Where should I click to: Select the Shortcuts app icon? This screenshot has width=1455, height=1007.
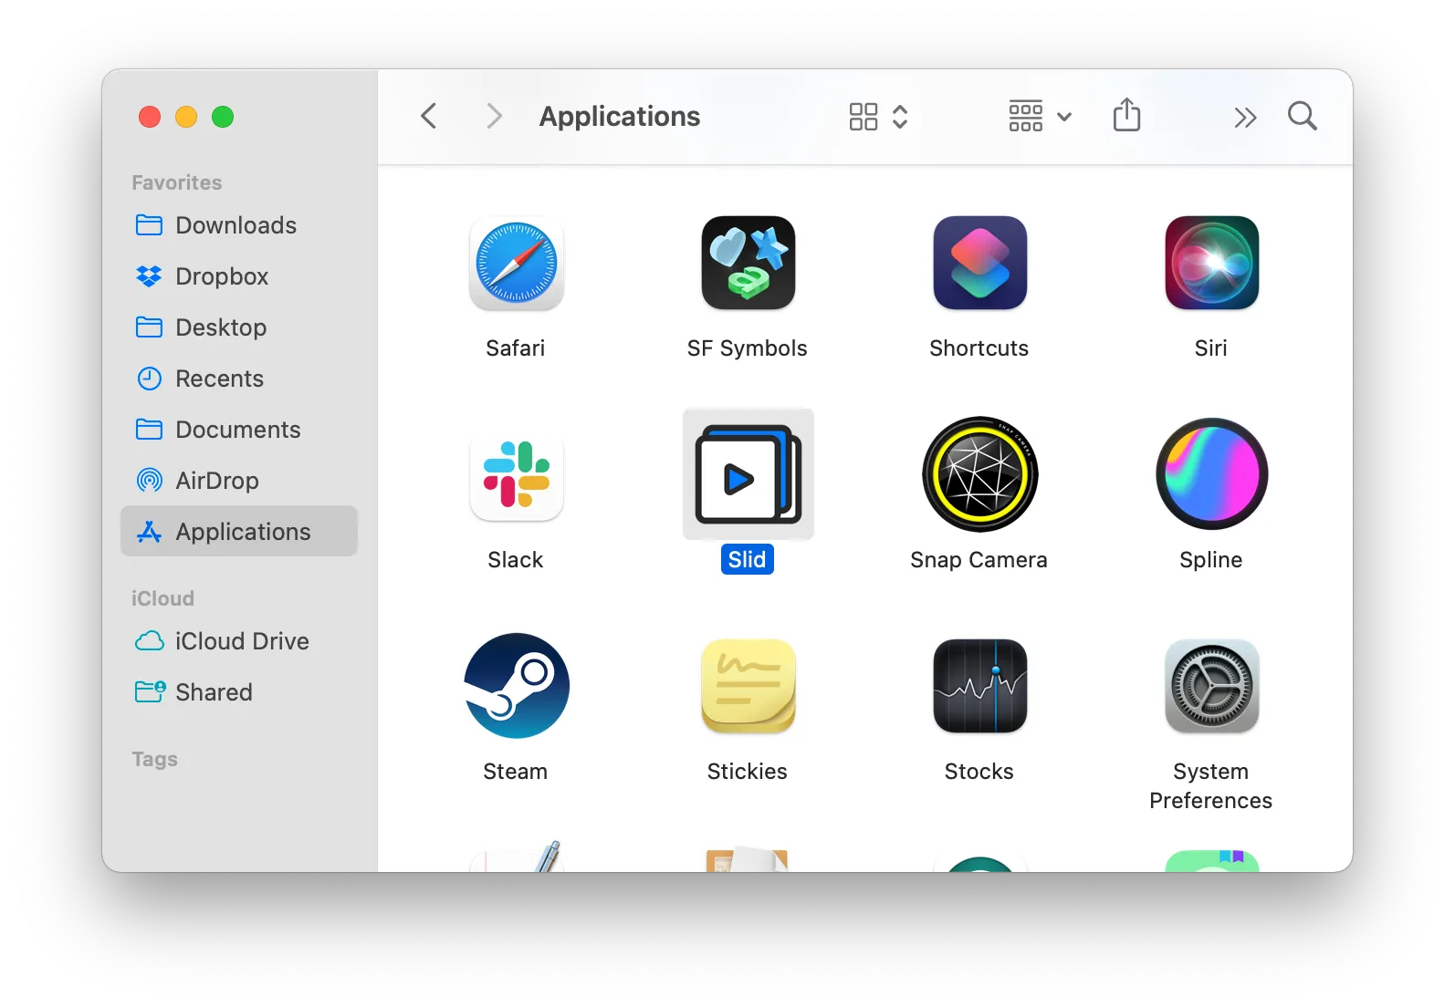980,263
